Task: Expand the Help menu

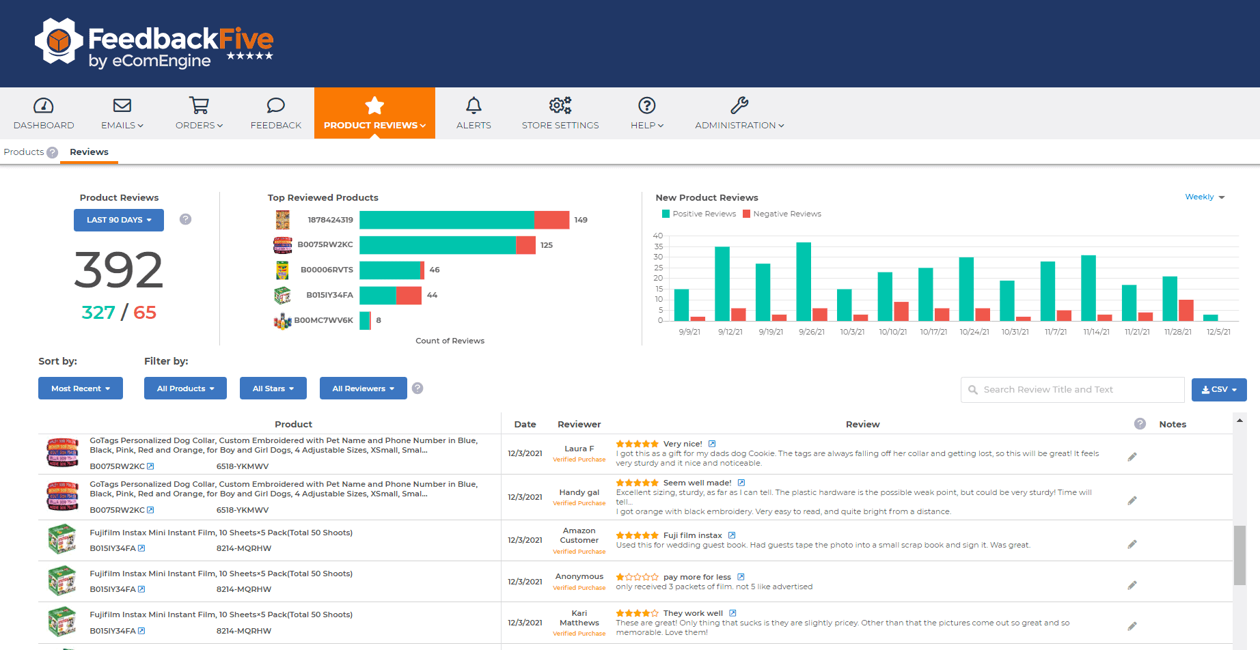Action: tap(646, 126)
